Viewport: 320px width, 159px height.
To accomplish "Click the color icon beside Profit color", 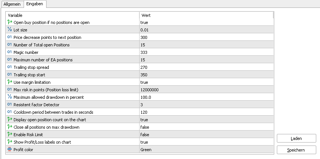I will click(9, 150).
